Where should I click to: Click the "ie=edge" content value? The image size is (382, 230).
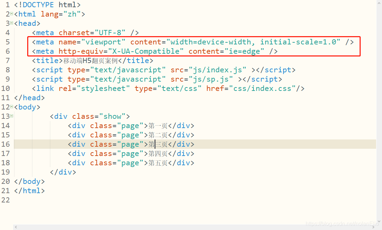[x=244, y=51]
